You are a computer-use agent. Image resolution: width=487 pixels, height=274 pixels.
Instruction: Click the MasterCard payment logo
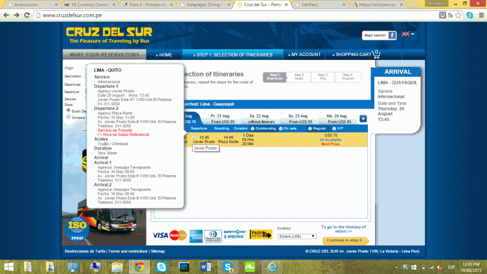click(x=178, y=236)
